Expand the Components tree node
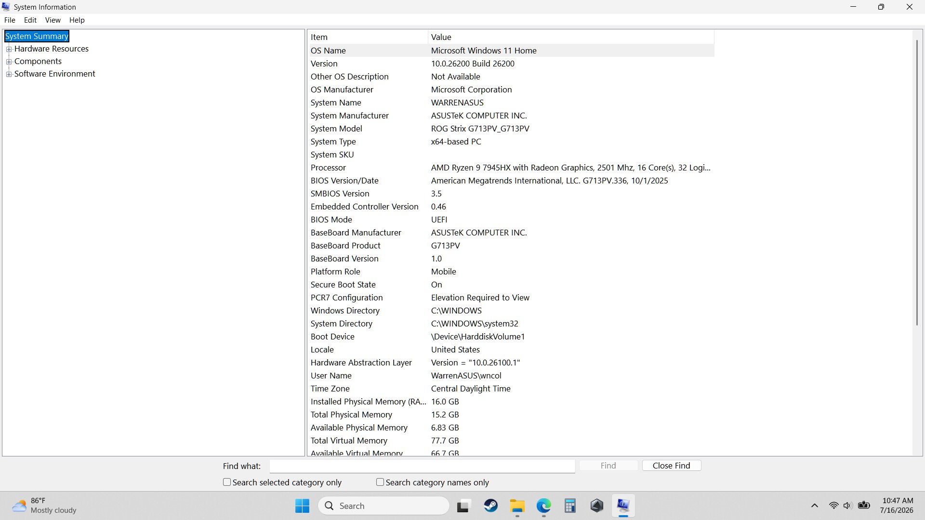Viewport: 925px width, 520px height. [x=9, y=62]
